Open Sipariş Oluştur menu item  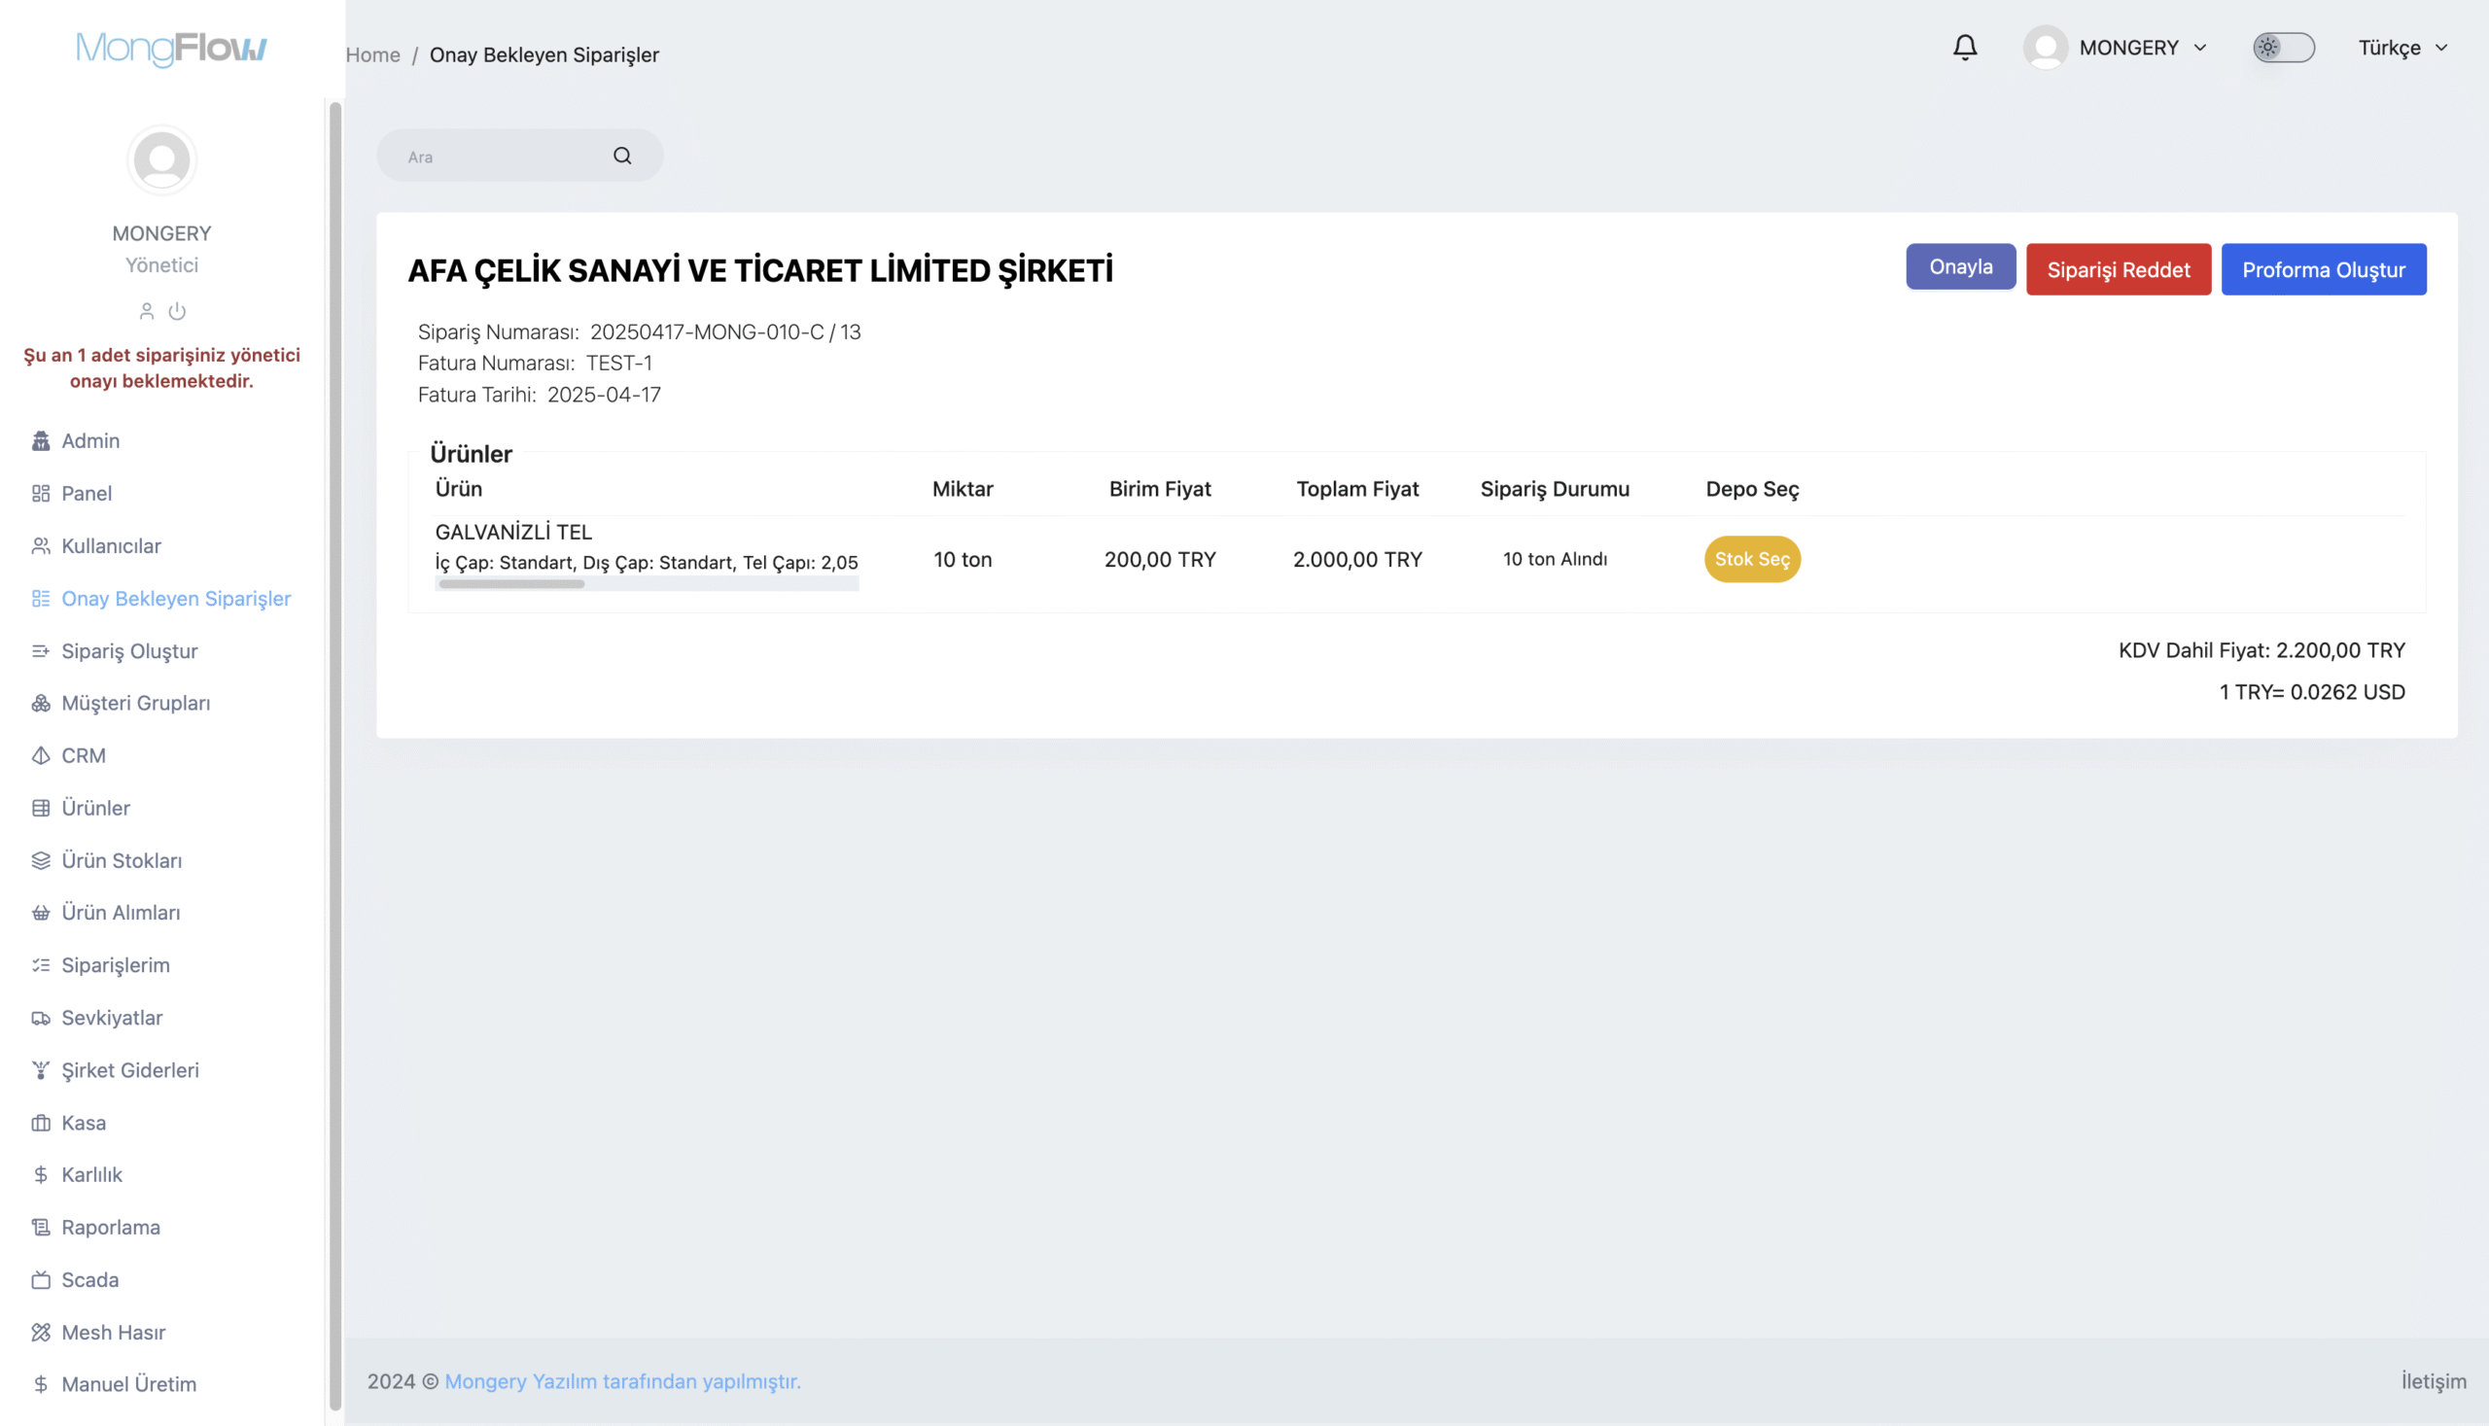pos(129,650)
